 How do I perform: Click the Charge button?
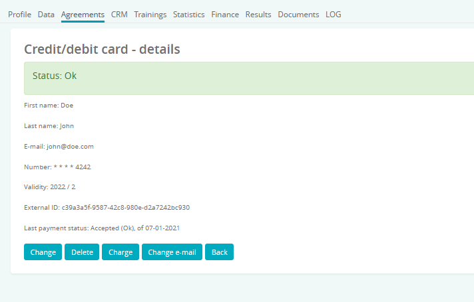click(120, 252)
